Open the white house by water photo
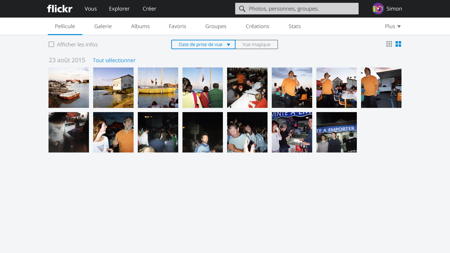Screen dimensions: 450x253 pos(113,87)
